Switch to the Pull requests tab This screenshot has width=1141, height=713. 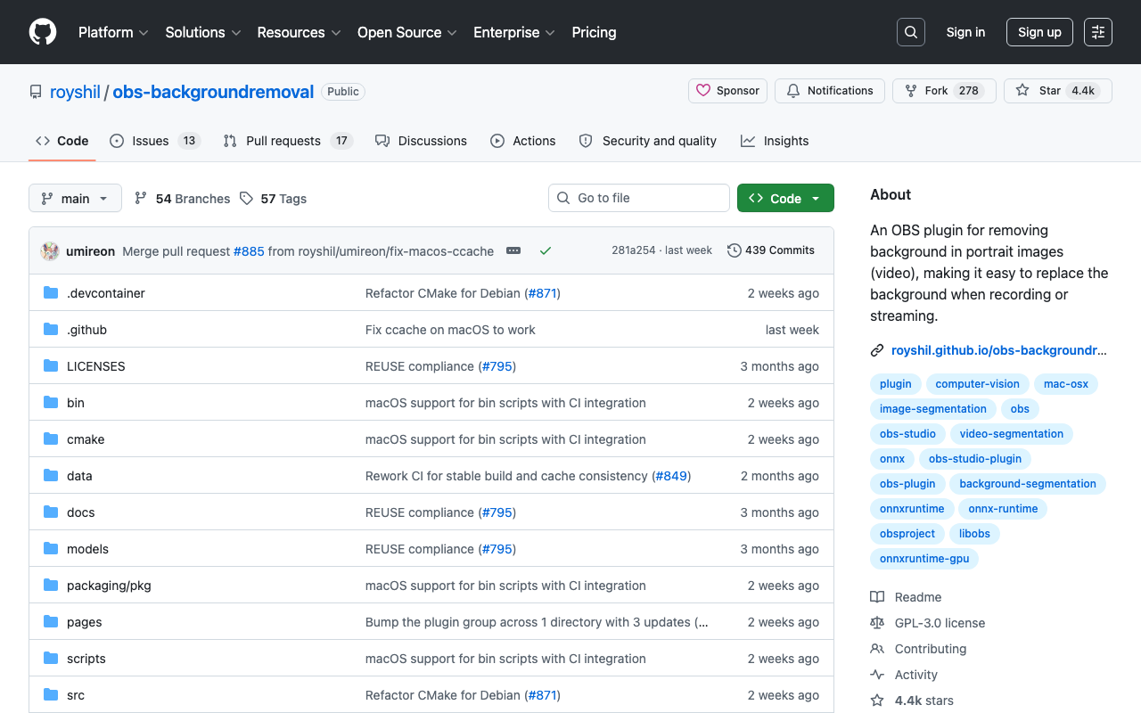(288, 141)
